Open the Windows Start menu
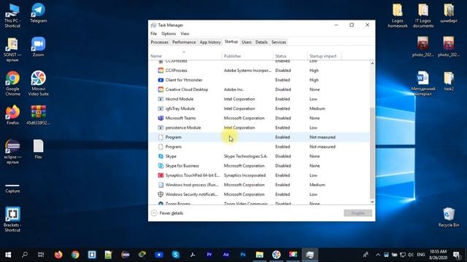The width and height of the screenshot is (467, 262). [8, 255]
